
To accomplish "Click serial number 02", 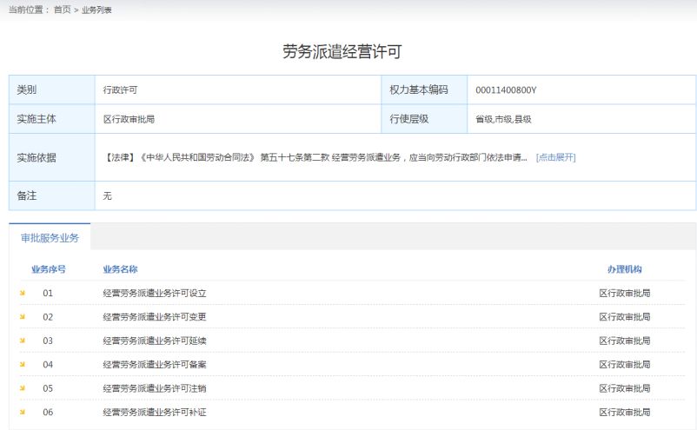I will coord(48,317).
